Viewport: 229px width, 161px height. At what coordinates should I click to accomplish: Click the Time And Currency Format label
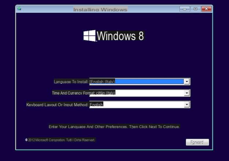74,93
